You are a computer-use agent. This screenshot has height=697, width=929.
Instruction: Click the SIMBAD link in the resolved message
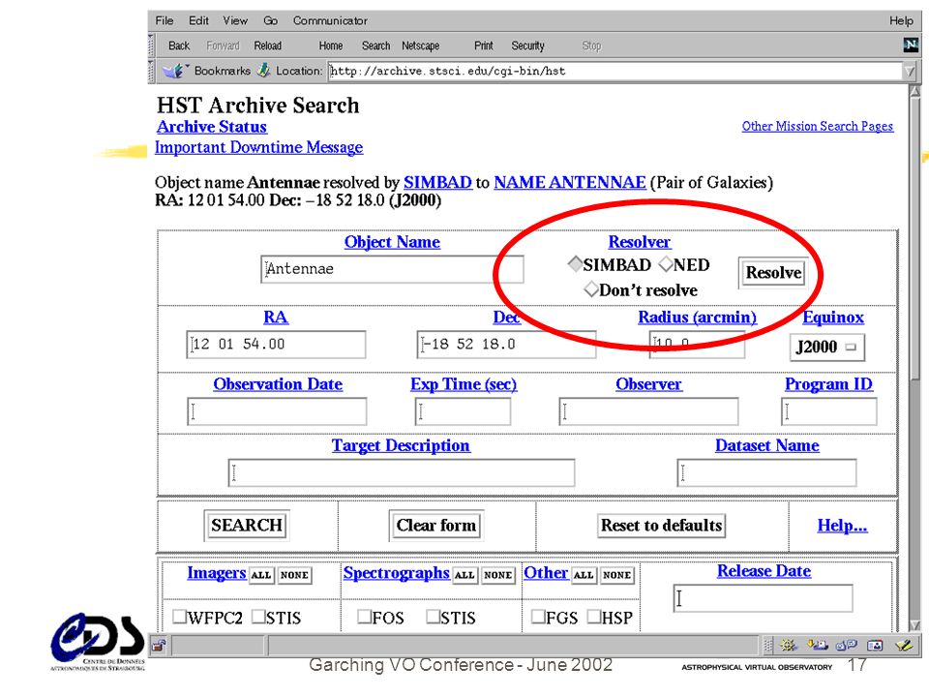click(437, 182)
